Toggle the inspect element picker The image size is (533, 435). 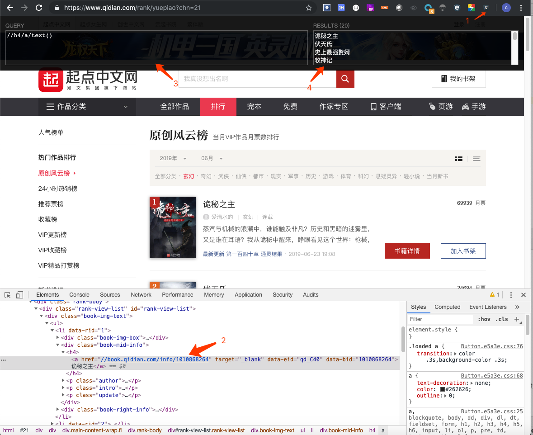(8, 295)
